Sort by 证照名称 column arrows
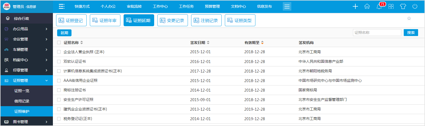 82,43
